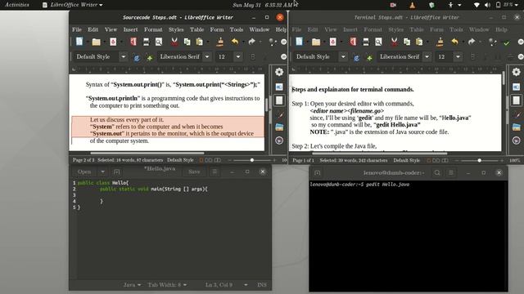Screen dimensions: 524x294
Task: Click Save document icon in Sourcecode Steps window
Action: (113, 42)
